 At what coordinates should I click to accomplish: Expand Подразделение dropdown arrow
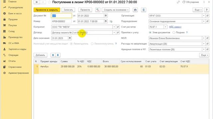[204, 21]
